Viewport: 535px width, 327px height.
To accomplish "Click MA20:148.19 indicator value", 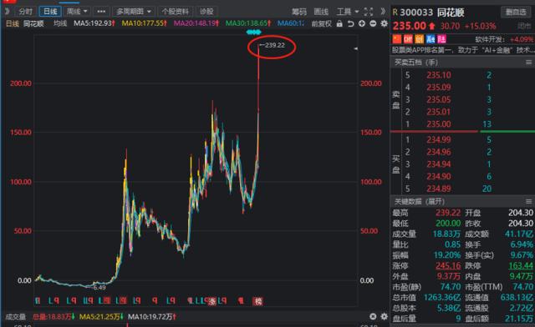I will pos(196,23).
